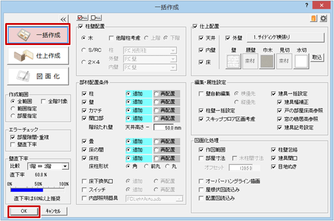Select the 壁 wall material thumbnail

tap(233, 61)
